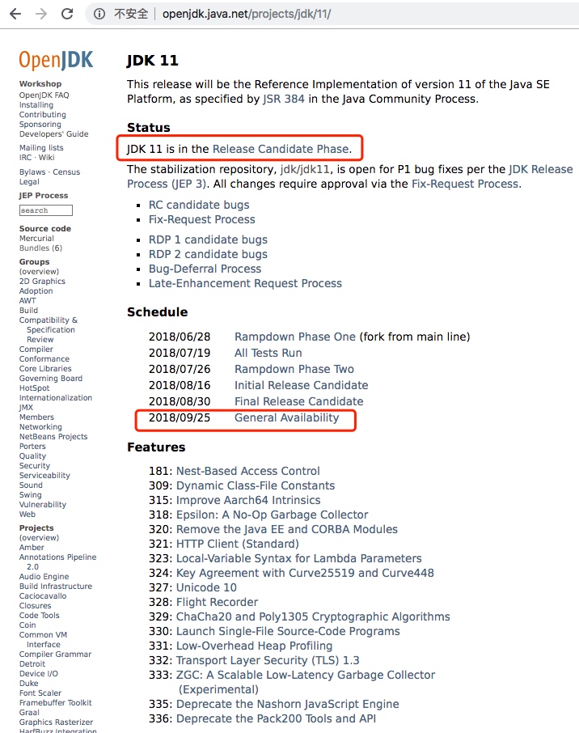
Task: Open OpenJDK FAQ in sidebar
Action: click(x=44, y=95)
